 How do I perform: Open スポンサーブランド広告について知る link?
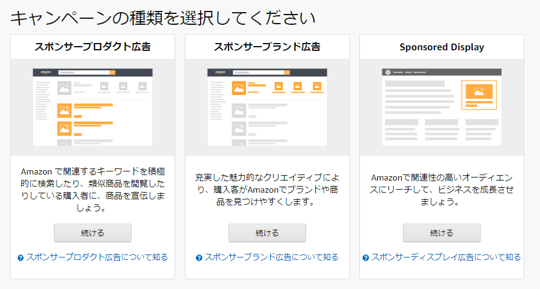(272, 257)
